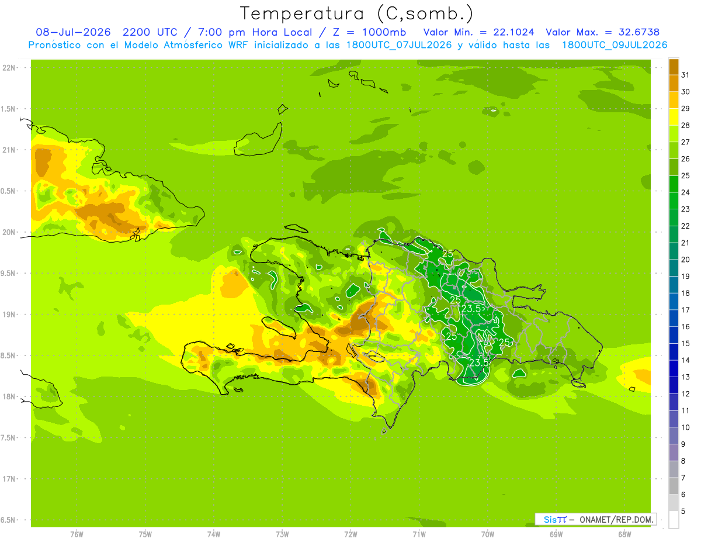Click the "27" value on the color legend
The width and height of the screenshot is (701, 542).
point(685,142)
